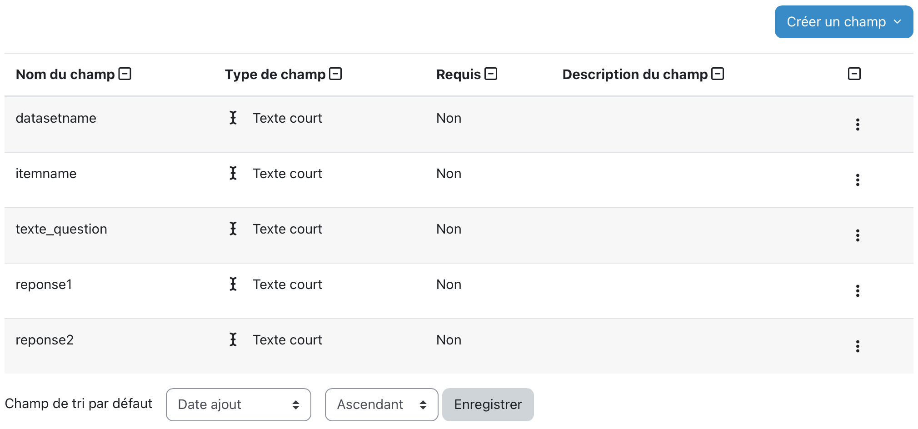
Task: Open the Date ajout sort field dropdown
Action: pos(238,404)
